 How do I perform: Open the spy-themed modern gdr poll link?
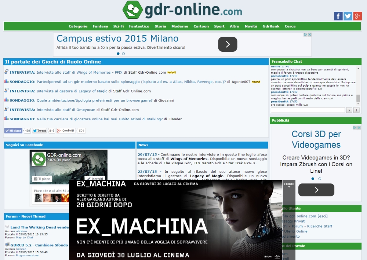click(131, 82)
